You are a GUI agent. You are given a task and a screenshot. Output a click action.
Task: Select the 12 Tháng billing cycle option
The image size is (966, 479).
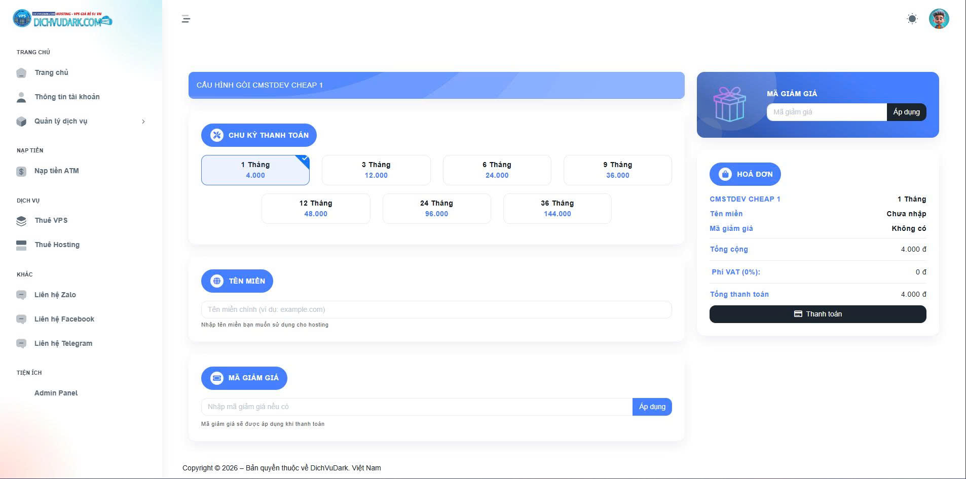316,209
